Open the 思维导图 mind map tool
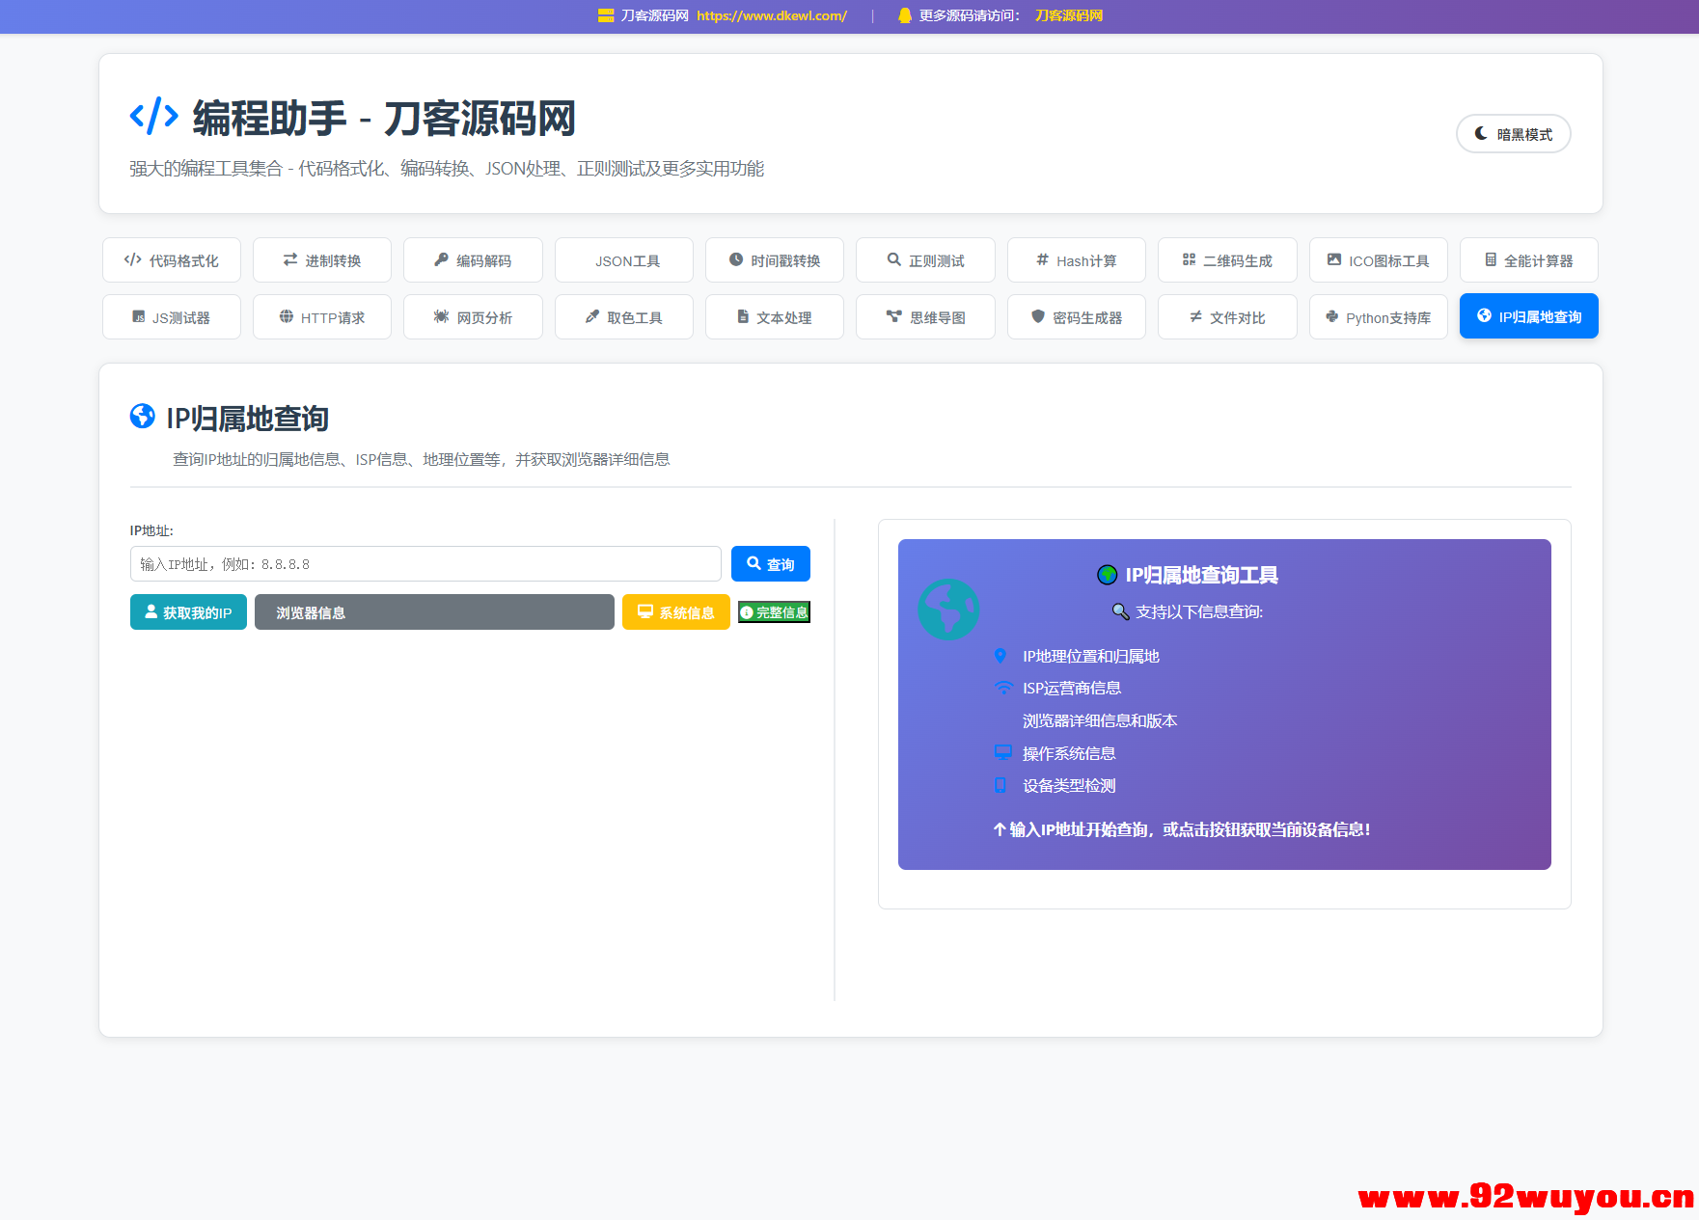 pyautogui.click(x=924, y=316)
